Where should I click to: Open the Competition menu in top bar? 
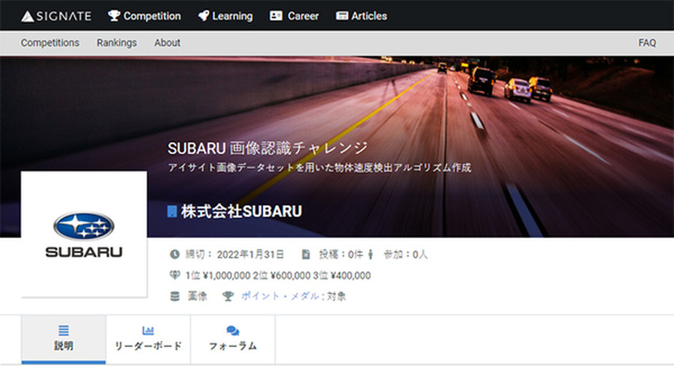(145, 16)
